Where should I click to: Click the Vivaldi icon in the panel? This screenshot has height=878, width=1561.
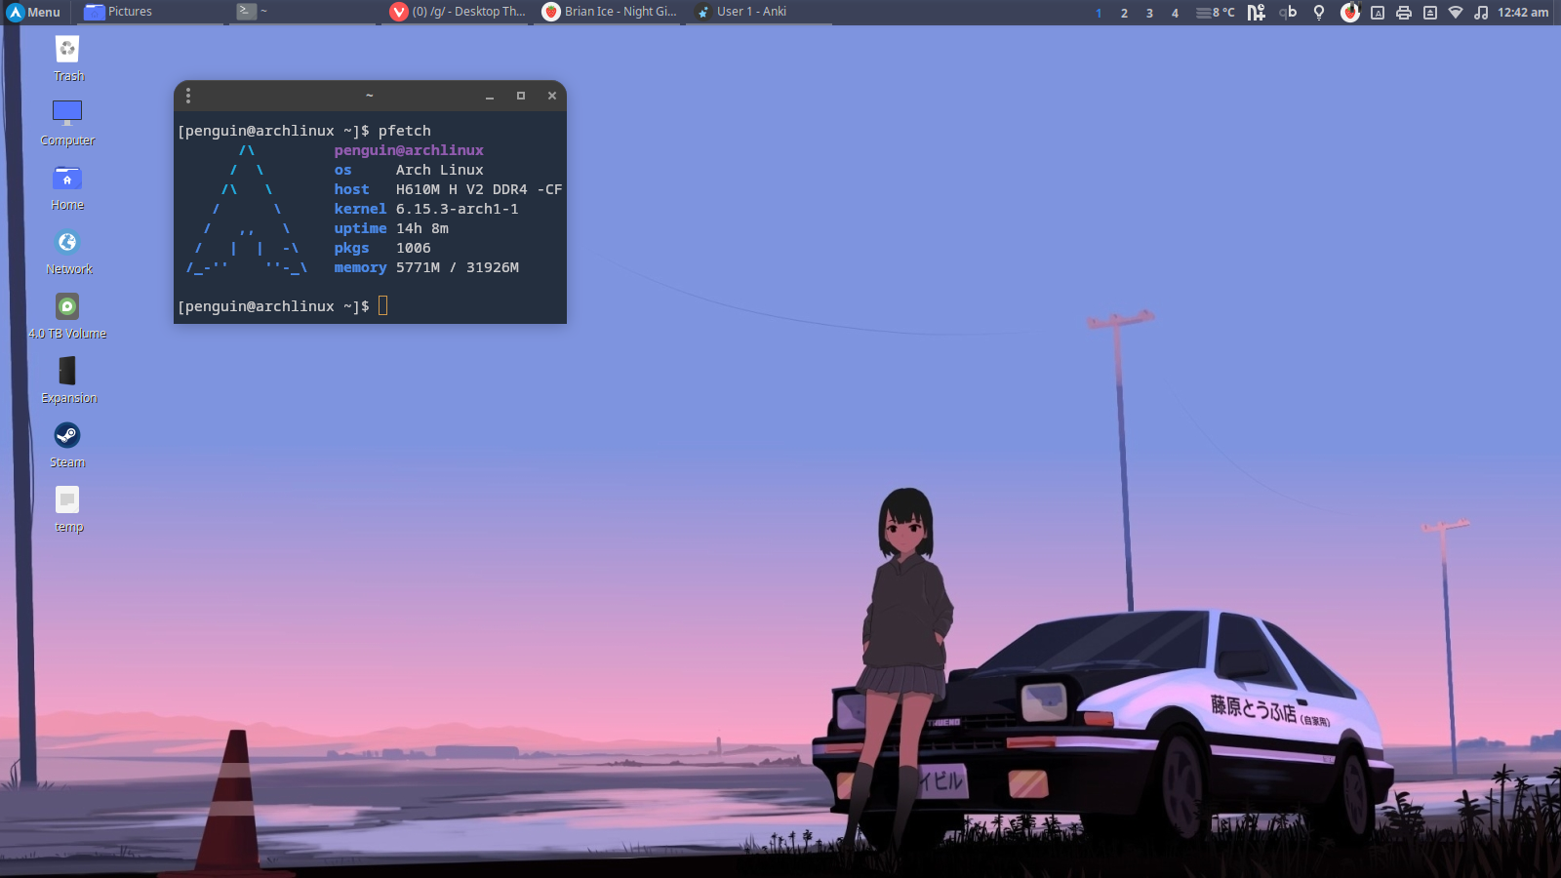coord(398,12)
